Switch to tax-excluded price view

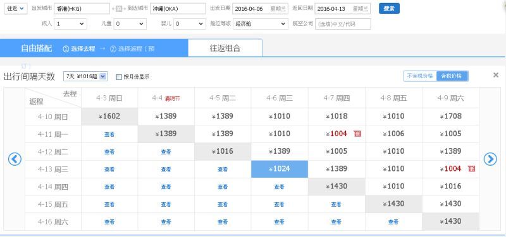[420, 76]
